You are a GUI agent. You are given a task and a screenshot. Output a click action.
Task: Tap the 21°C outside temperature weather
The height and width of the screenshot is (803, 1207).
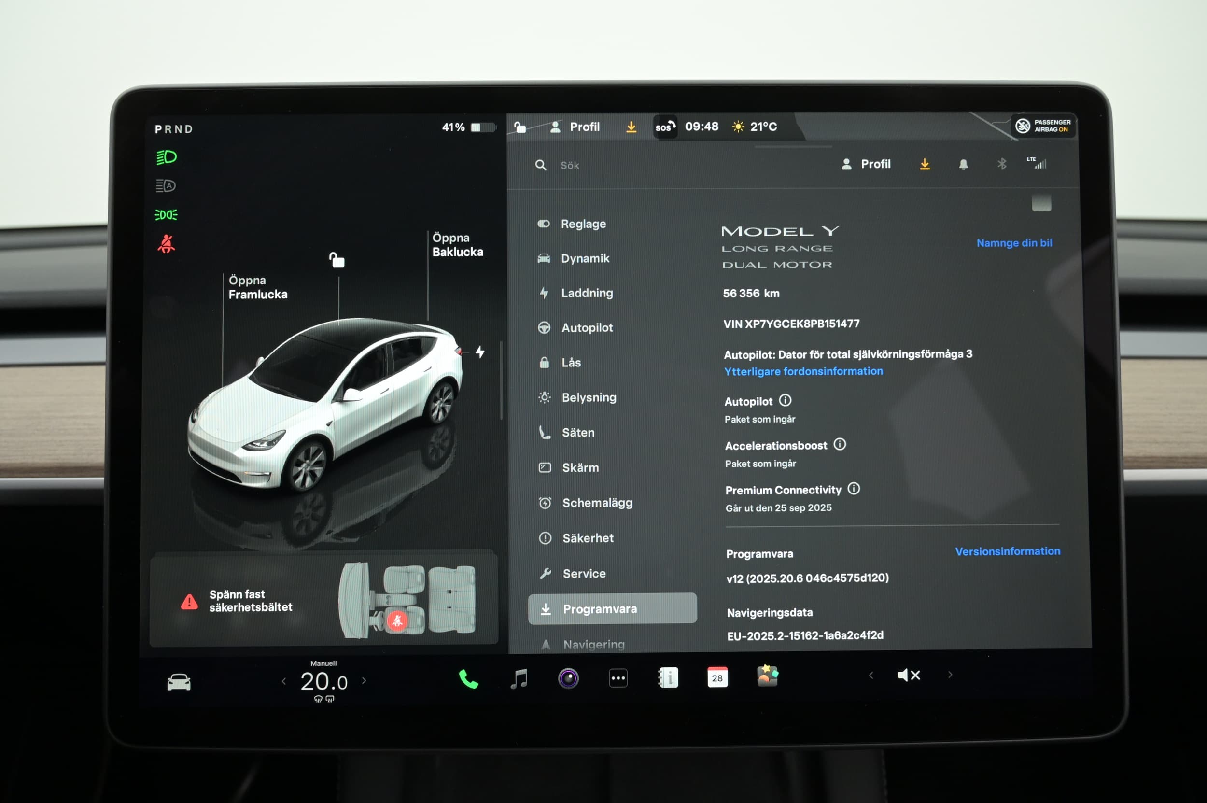(x=754, y=127)
